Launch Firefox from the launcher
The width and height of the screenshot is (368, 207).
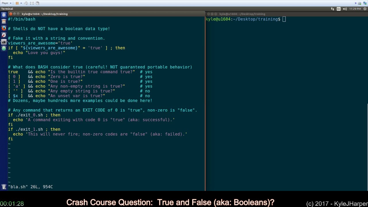[x=4, y=28]
